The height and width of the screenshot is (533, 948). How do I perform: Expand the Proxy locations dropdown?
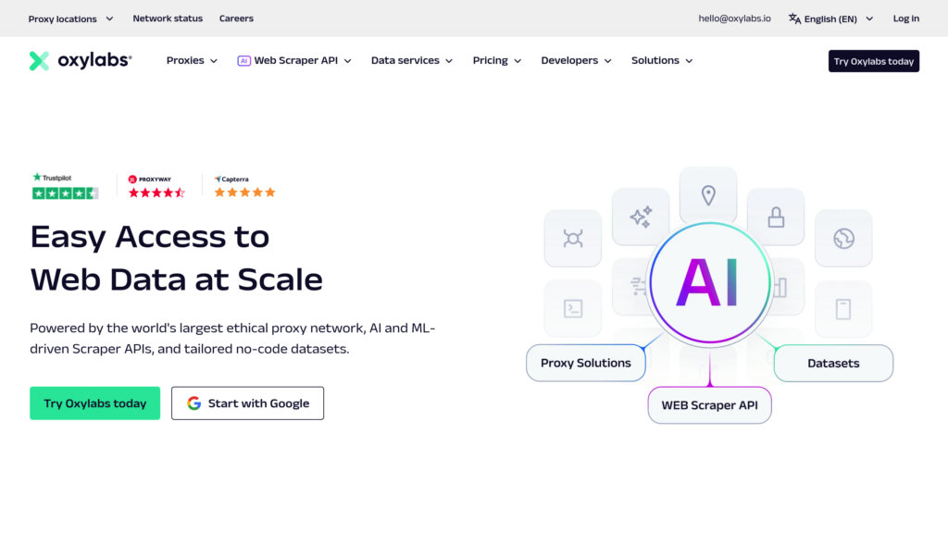point(71,19)
